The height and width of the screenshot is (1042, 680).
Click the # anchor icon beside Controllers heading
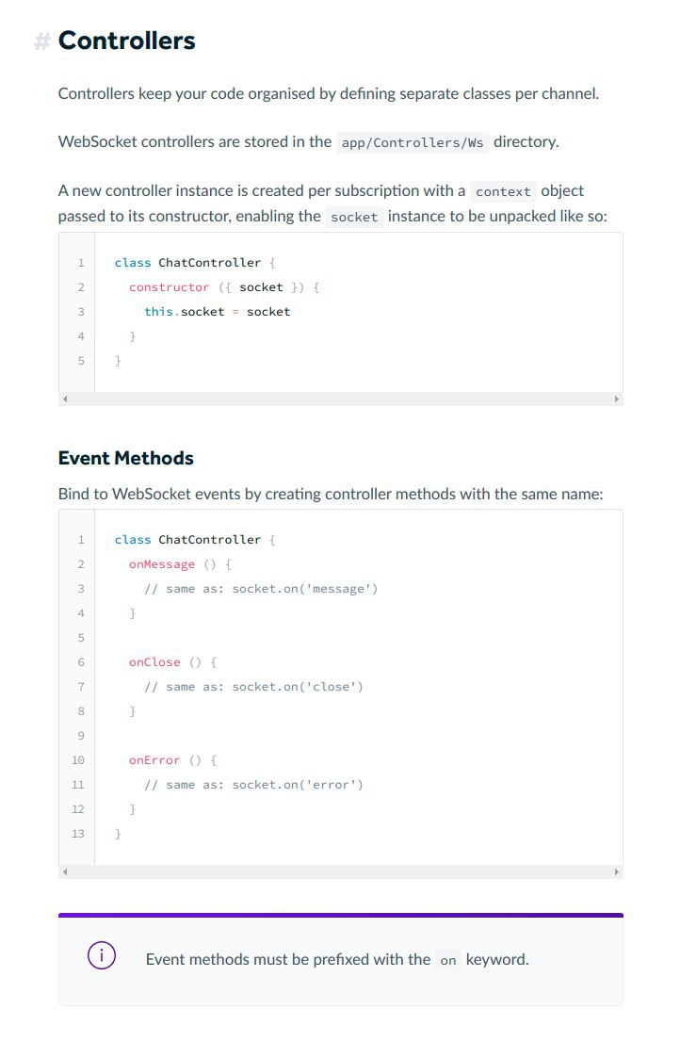click(41, 41)
